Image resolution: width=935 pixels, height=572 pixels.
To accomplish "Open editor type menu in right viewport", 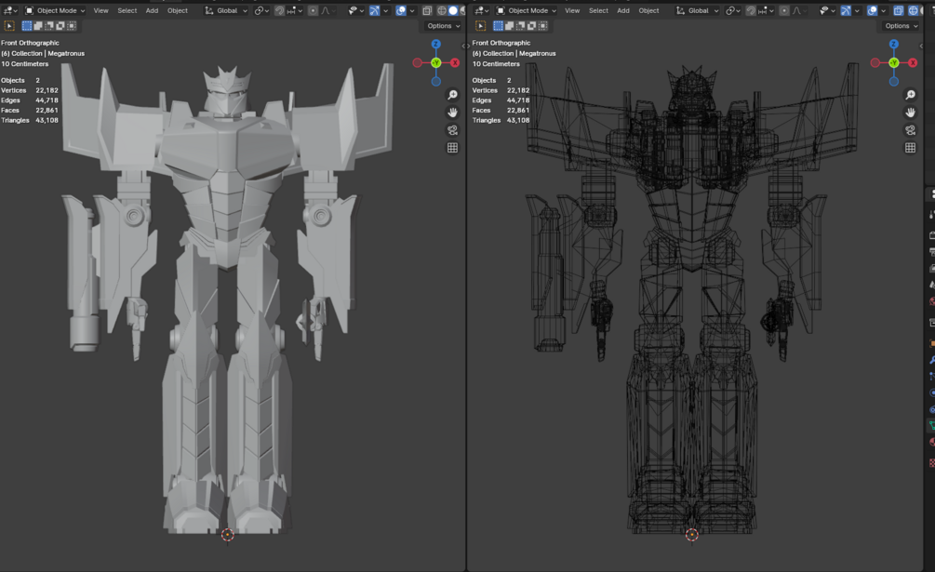I will tap(481, 11).
